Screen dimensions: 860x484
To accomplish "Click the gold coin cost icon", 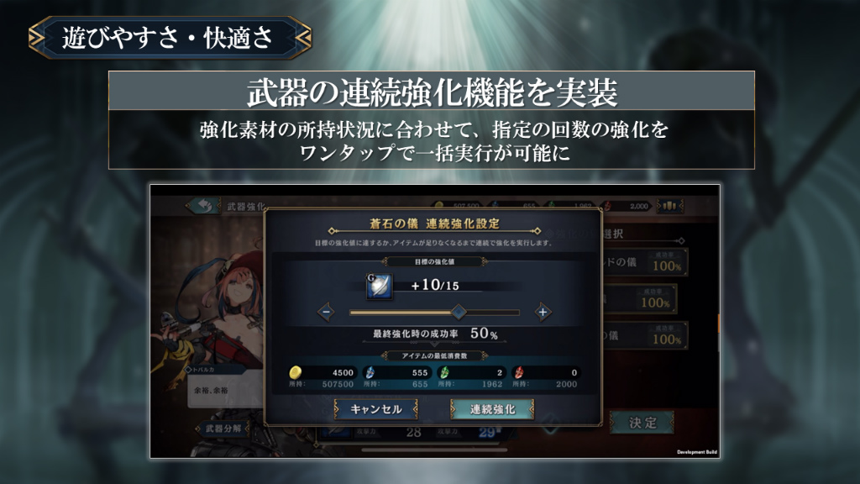I will tap(295, 372).
